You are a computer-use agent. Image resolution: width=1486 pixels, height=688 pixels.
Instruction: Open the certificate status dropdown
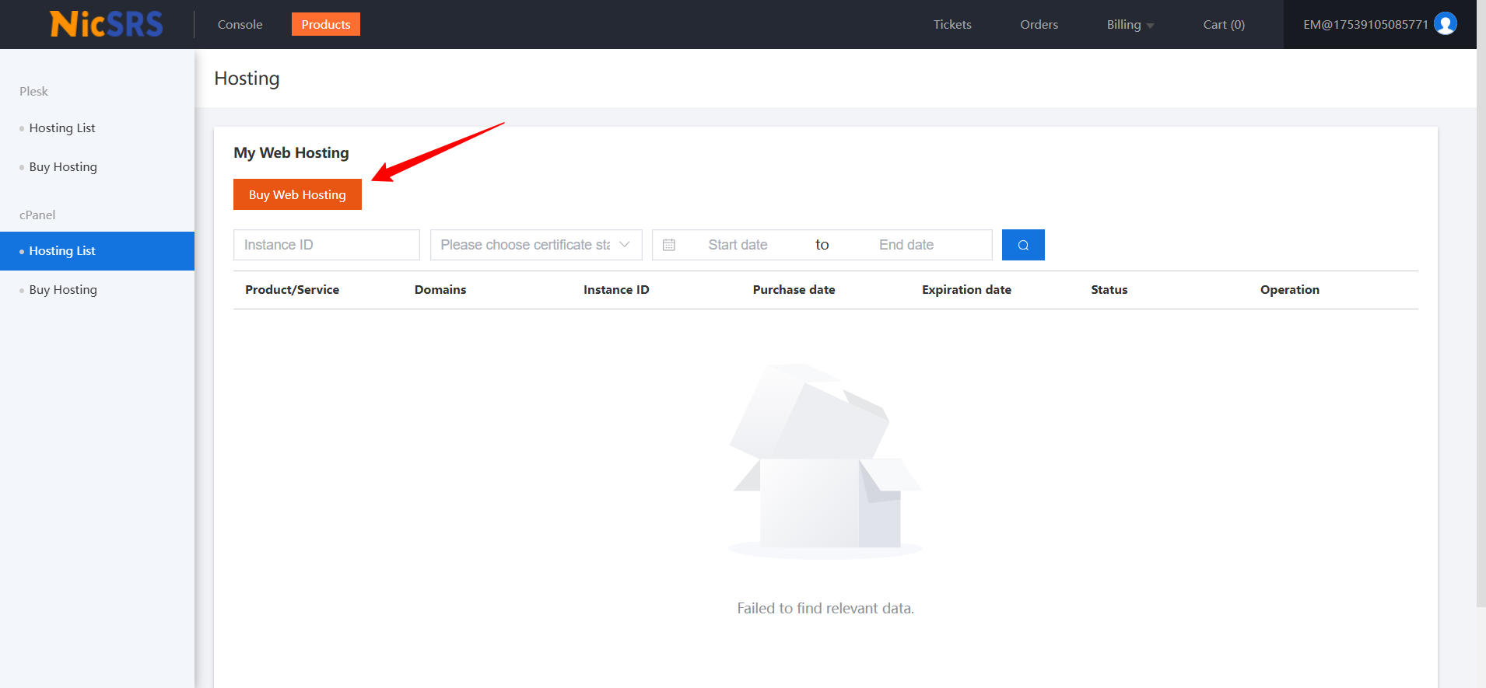click(x=536, y=245)
